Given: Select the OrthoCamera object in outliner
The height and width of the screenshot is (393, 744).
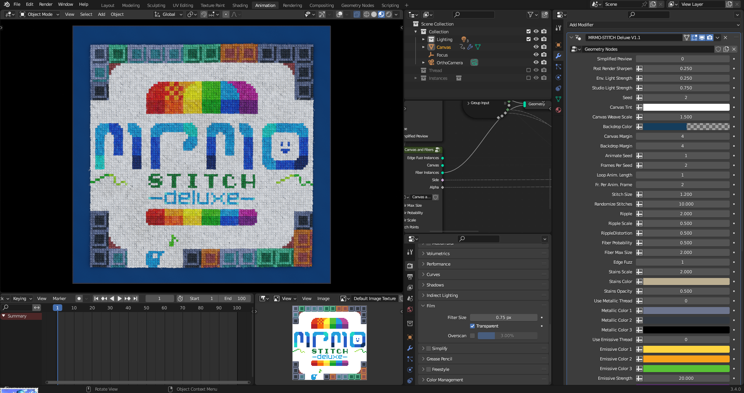Looking at the screenshot, I should (449, 63).
